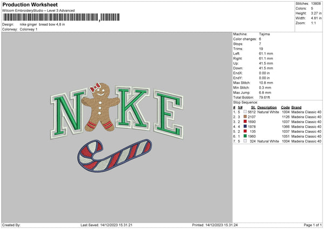Click the Height value 3.27 in
The image size is (324, 229).
(316, 13)
